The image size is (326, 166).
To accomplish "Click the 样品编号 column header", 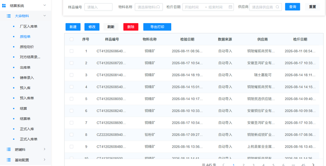I will 112,39.
